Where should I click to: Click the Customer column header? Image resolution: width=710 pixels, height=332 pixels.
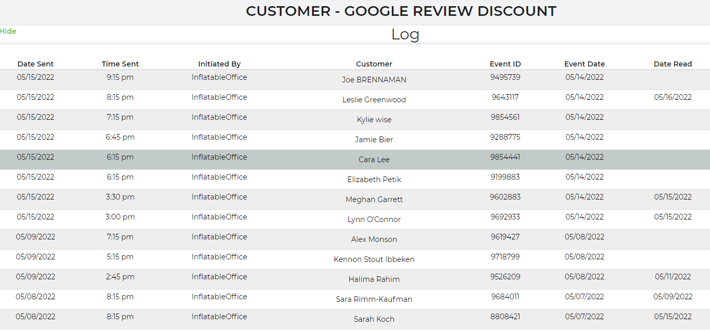374,64
